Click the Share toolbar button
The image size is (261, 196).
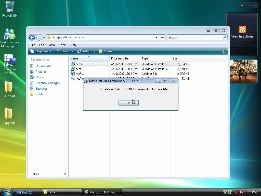106,51
